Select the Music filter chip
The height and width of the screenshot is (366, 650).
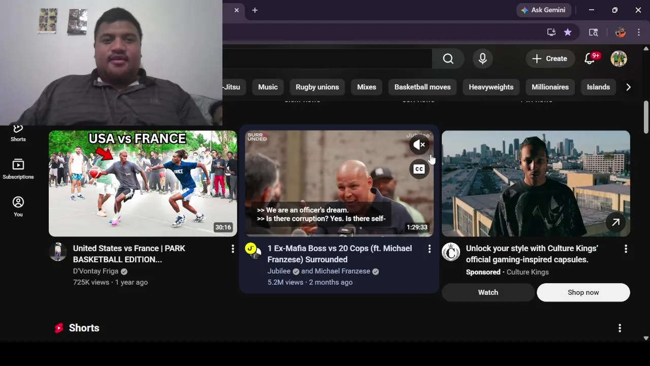coord(268,87)
